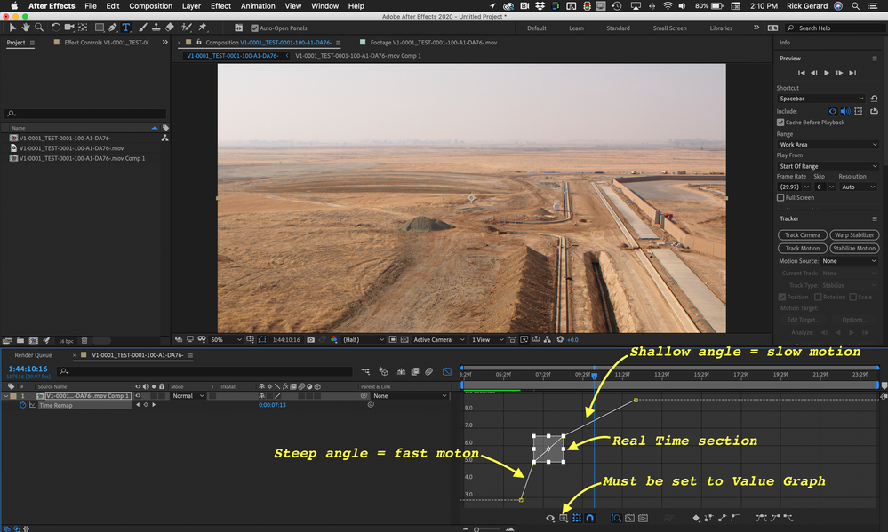Click the Time Remap stopwatch icon

pos(24,405)
